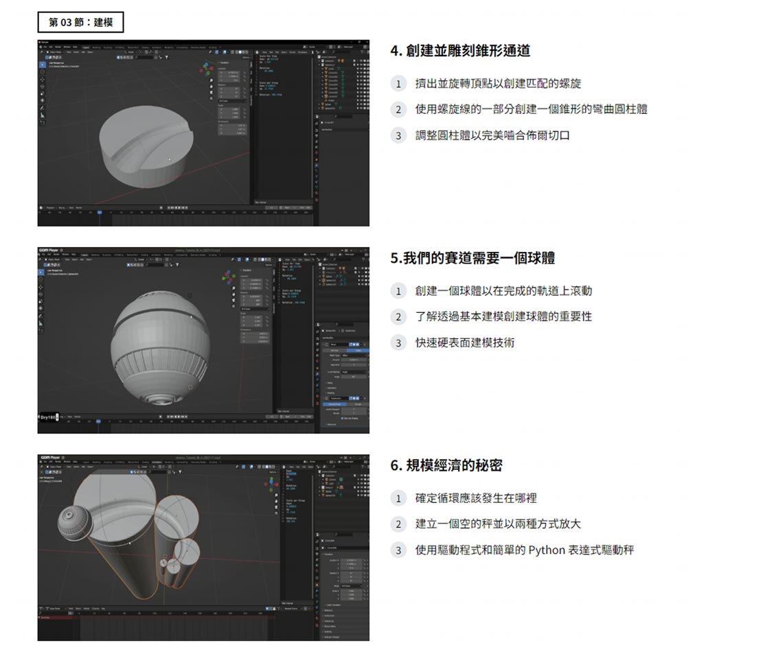763x656 pixels.
Task: Click Select Box tool in first Blender screenshot
Action: coord(43,65)
